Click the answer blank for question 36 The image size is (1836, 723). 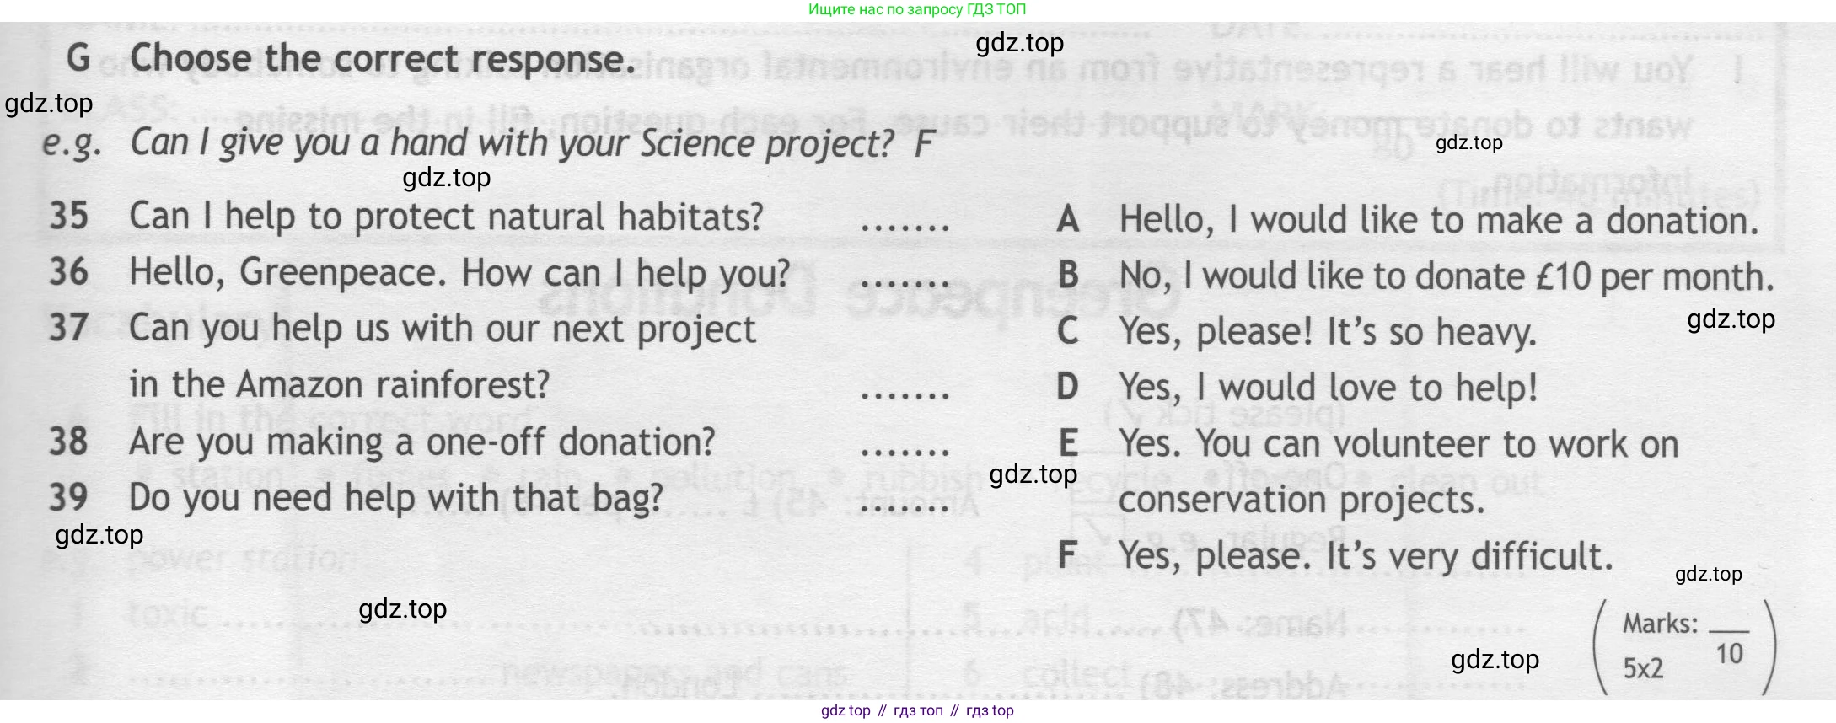905,283
